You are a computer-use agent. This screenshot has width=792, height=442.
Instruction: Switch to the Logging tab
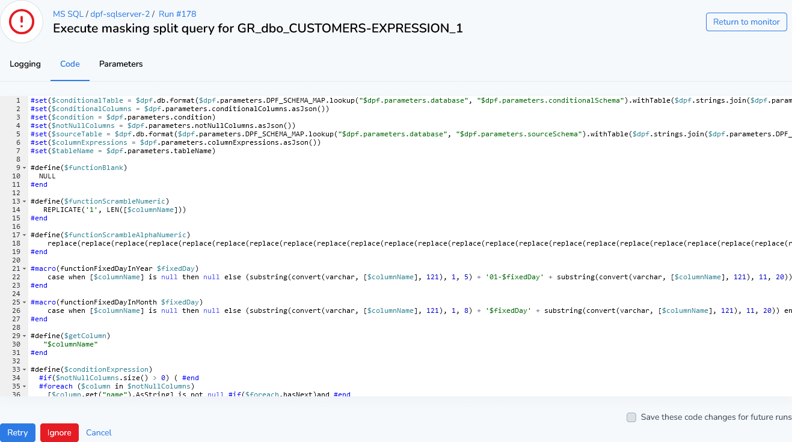pyautogui.click(x=25, y=64)
